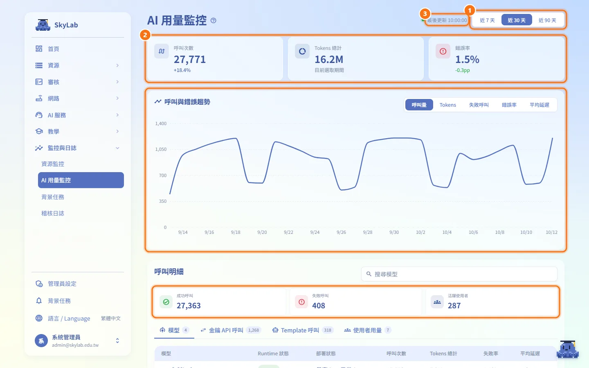Click the AI 服務 icon
Viewport: 589px width, 368px height.
(x=39, y=115)
